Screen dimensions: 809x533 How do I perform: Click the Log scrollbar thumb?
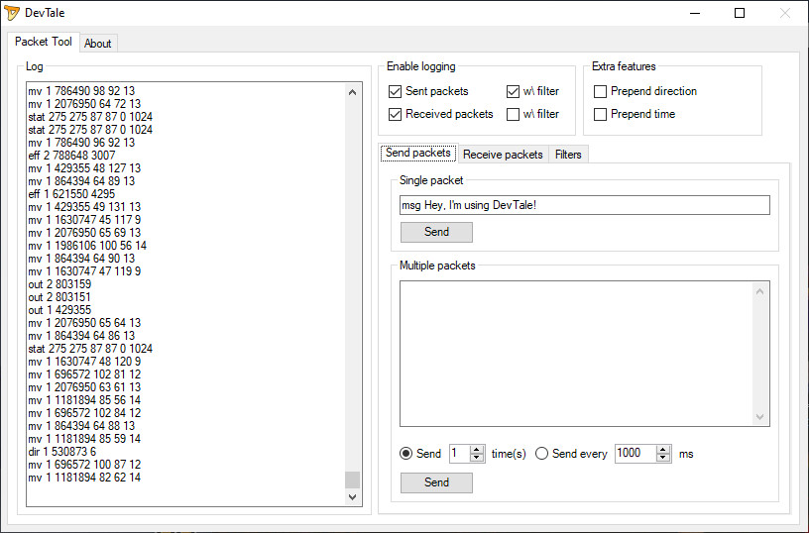tap(352, 480)
